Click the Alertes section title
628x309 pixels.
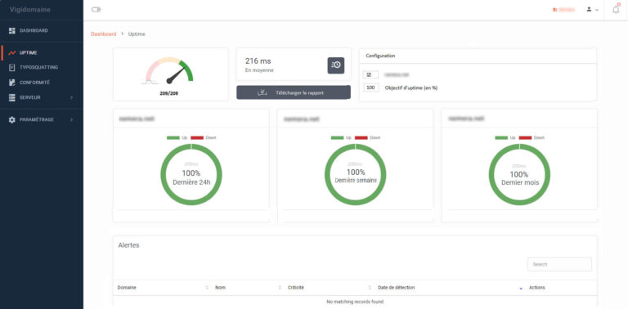128,245
